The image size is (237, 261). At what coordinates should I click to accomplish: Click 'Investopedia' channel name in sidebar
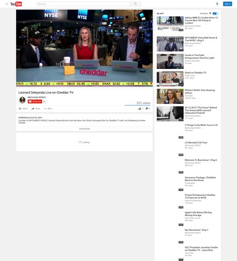[190, 183]
